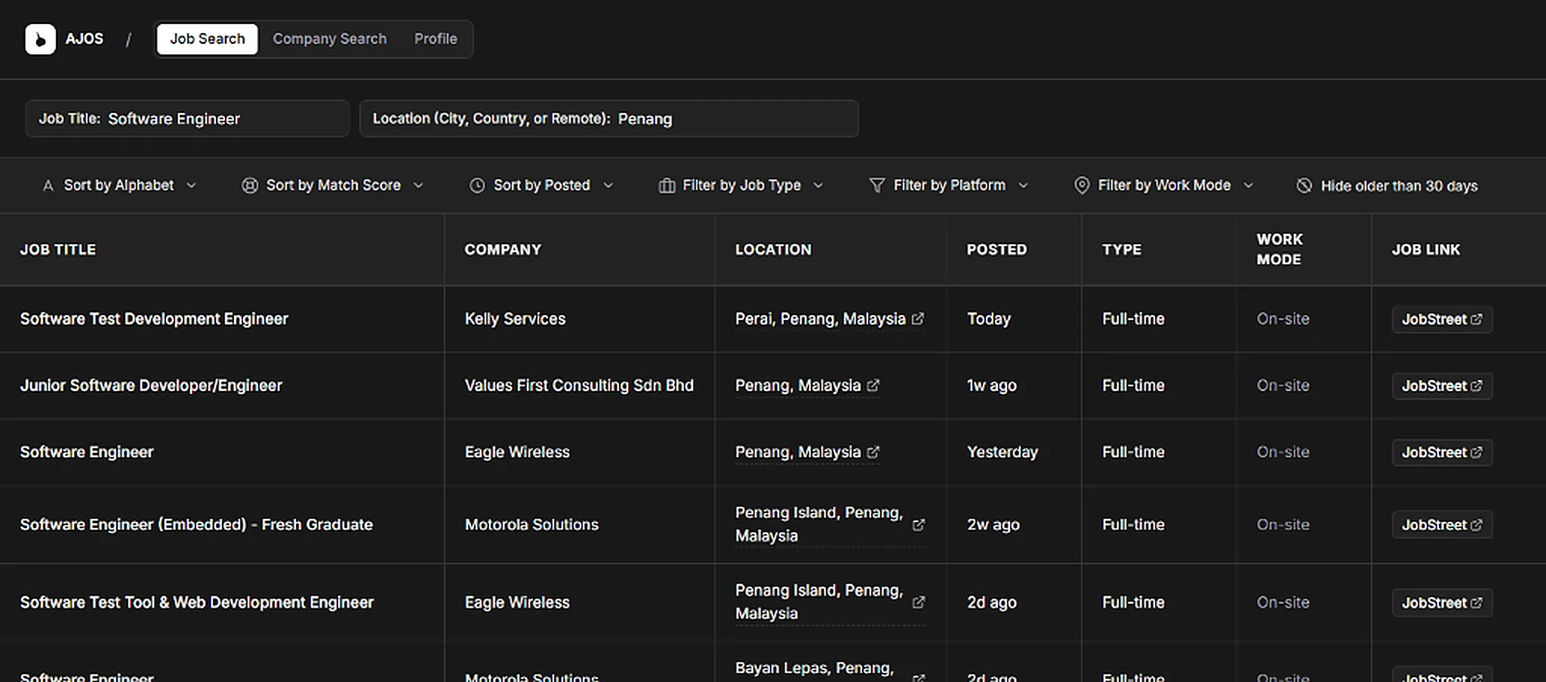Image resolution: width=1546 pixels, height=682 pixels.
Task: Expand the Sort by Match Score dropdown
Action: pyautogui.click(x=333, y=186)
